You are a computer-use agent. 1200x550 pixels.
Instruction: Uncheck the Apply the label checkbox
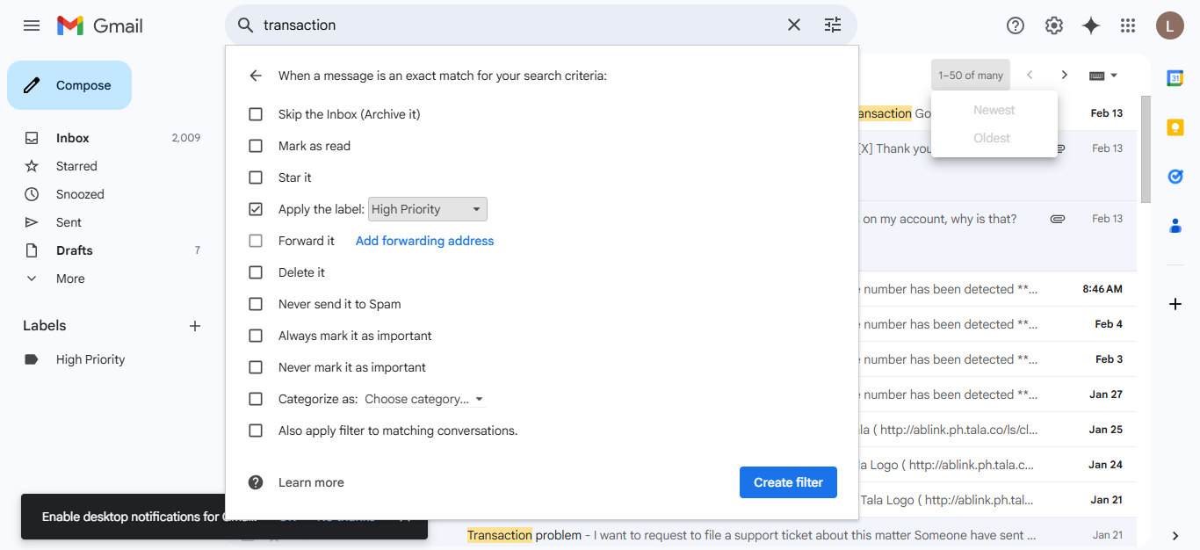click(x=256, y=209)
